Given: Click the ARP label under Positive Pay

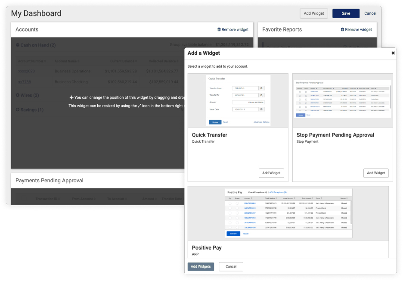Looking at the screenshot, I should pyautogui.click(x=195, y=254).
